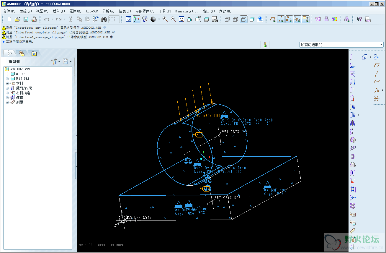Click the shaded sphere display icon

click(x=153, y=19)
